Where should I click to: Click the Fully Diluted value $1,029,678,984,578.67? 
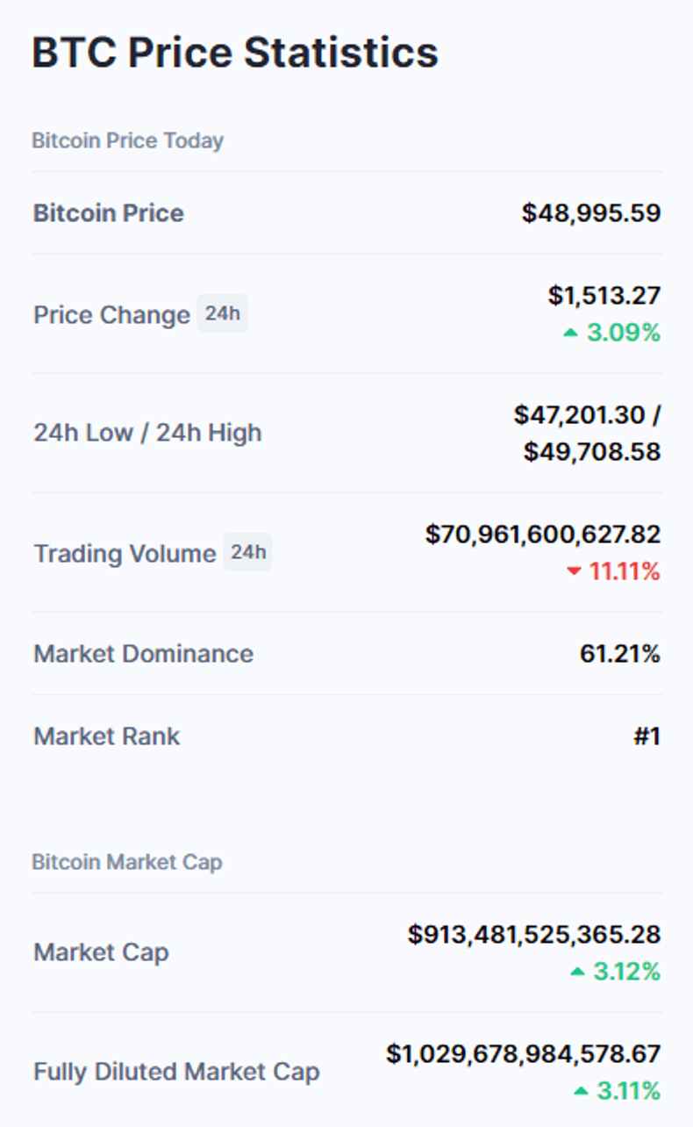pos(523,1054)
